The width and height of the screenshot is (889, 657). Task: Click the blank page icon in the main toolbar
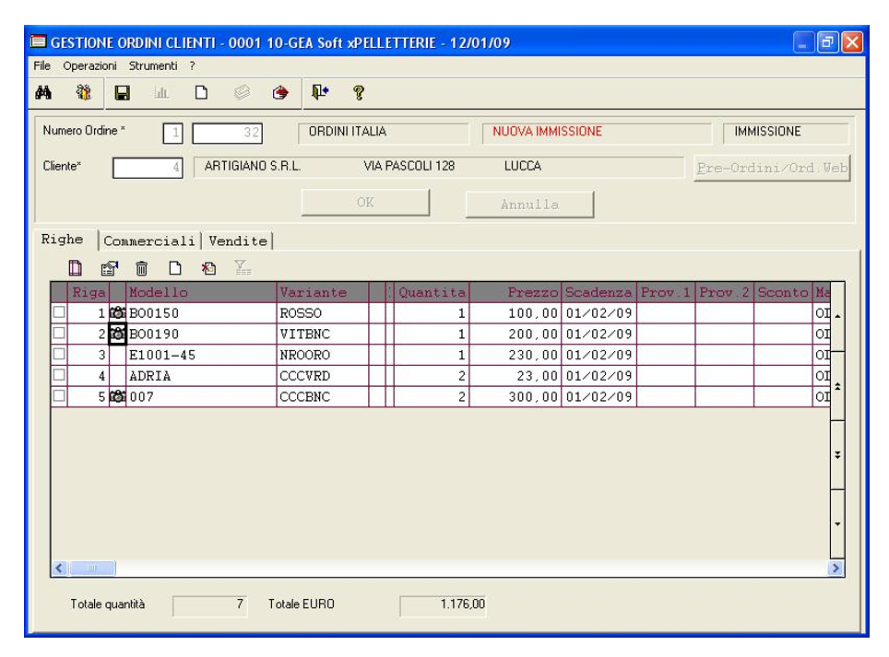[x=200, y=93]
